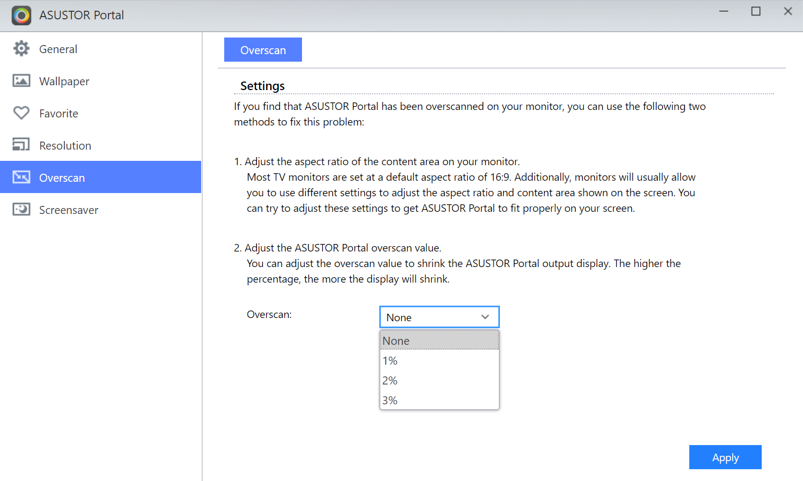Click the Overscan sidebar icon
This screenshot has width=803, height=481.
pos(21,177)
